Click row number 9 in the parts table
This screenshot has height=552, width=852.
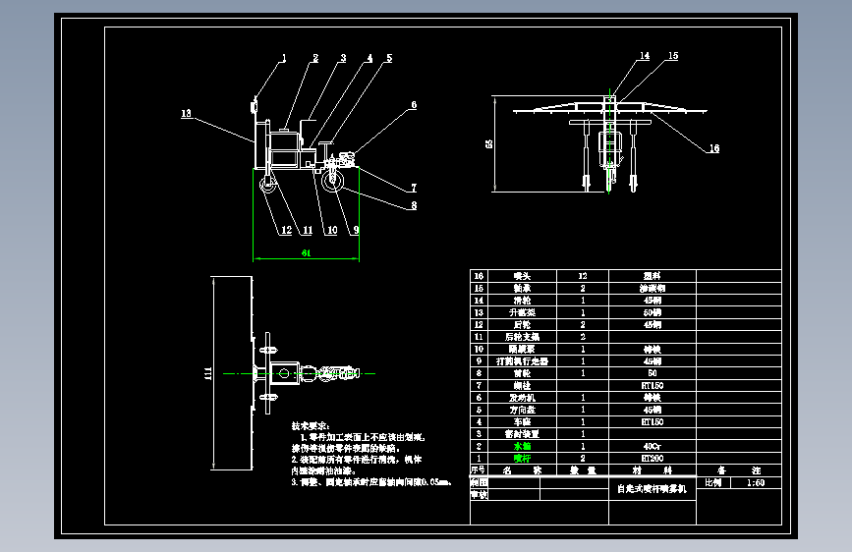[x=479, y=360]
